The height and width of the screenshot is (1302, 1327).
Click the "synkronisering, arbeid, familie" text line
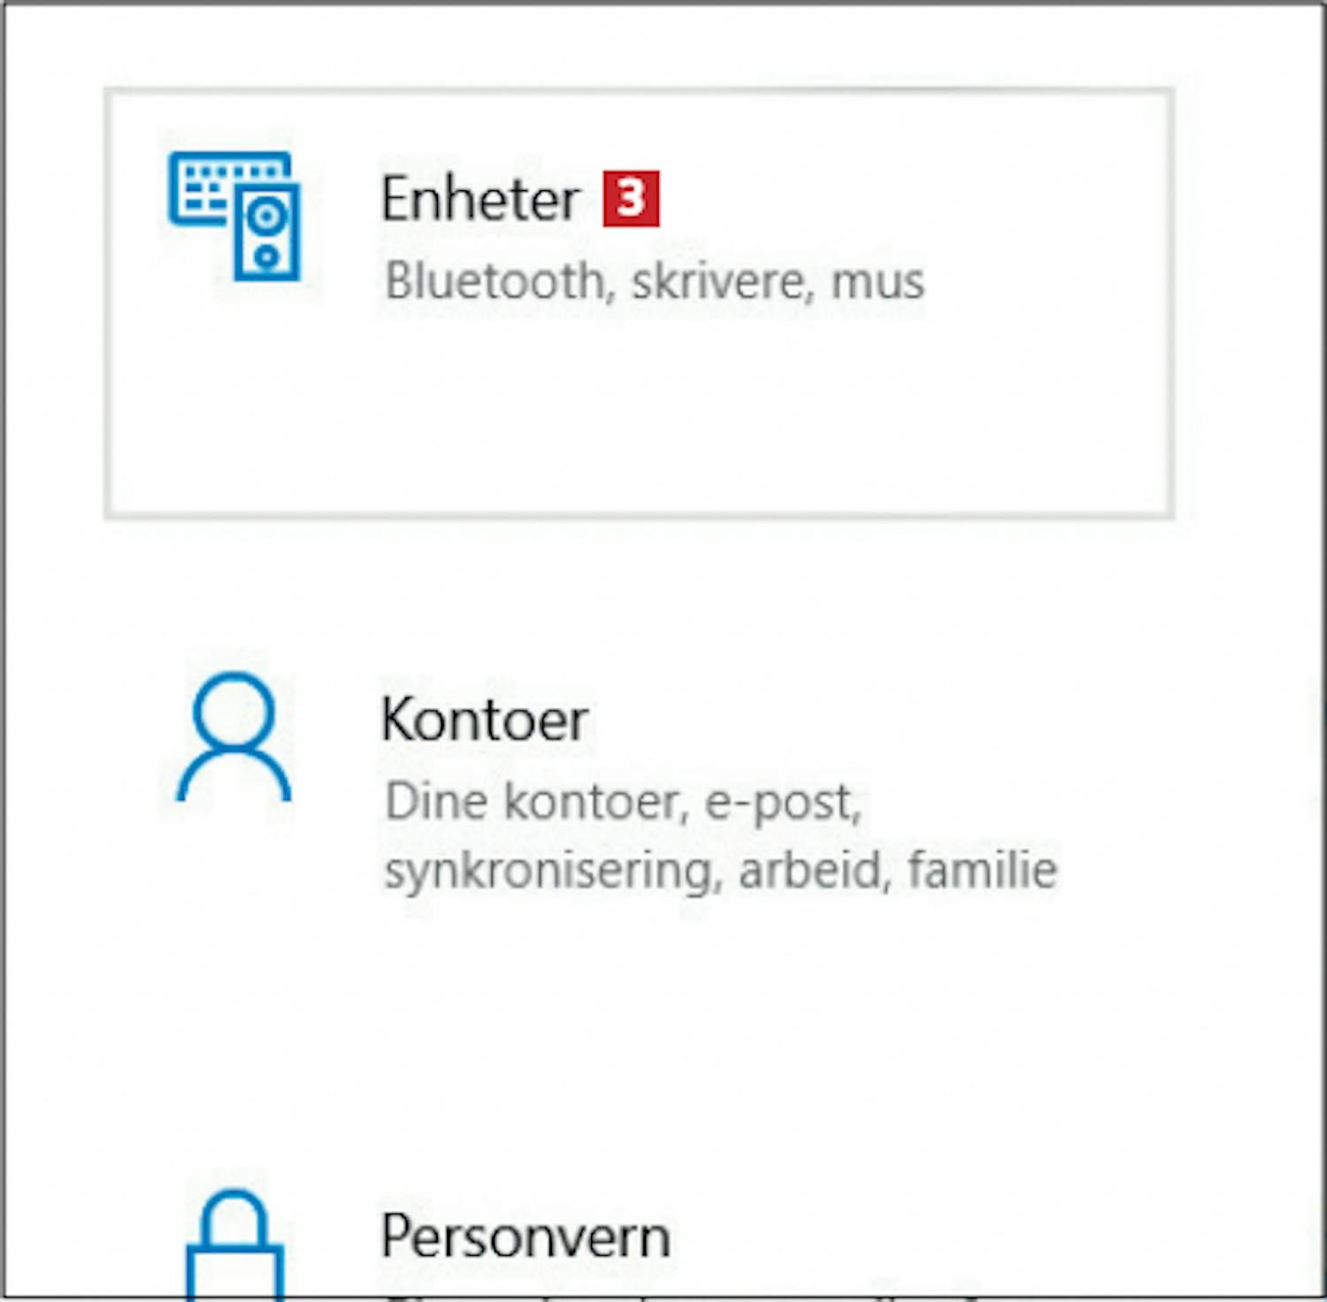(x=720, y=870)
